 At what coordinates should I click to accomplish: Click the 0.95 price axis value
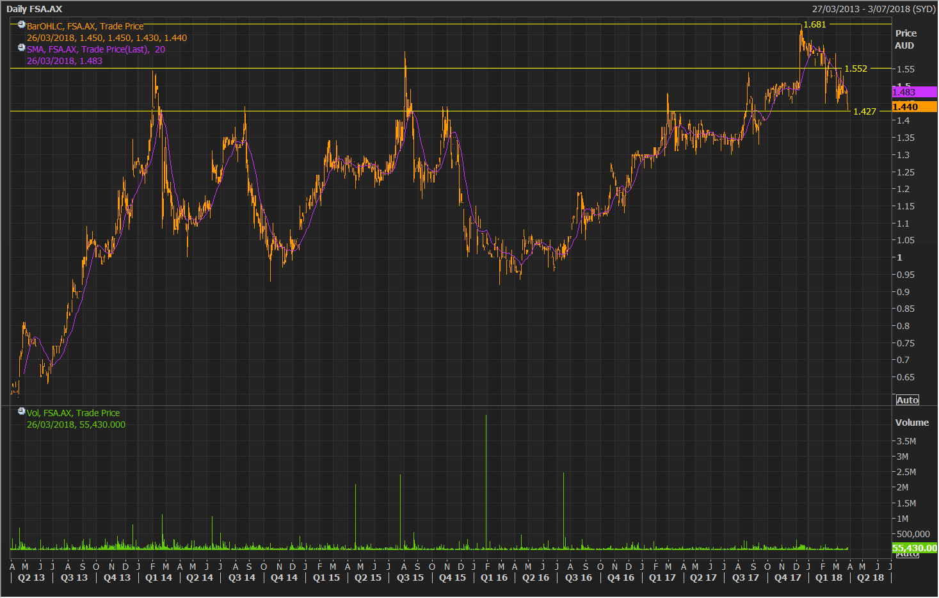906,275
